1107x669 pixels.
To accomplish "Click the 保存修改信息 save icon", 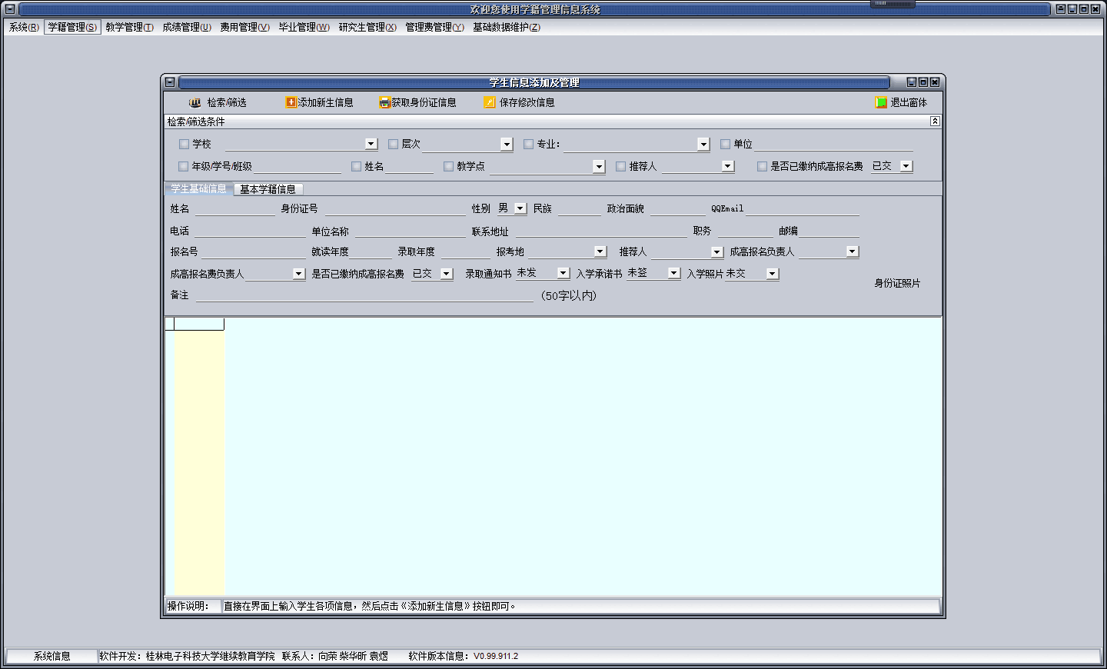I will tap(490, 102).
